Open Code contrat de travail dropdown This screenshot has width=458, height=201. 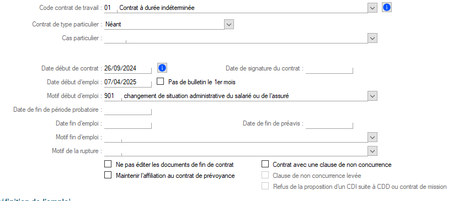[x=372, y=8]
